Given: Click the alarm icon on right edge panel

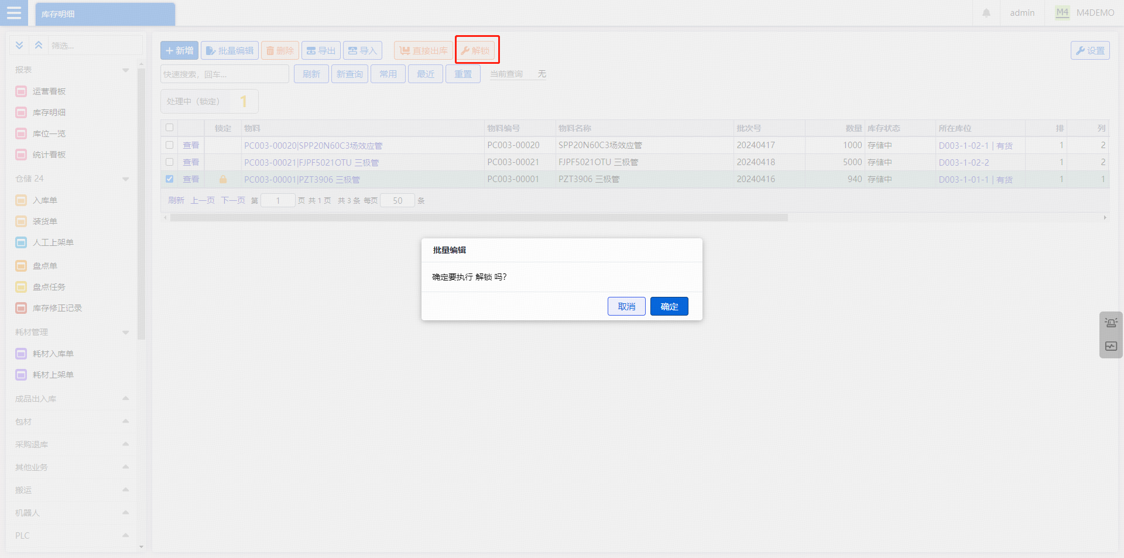Looking at the screenshot, I should tap(1111, 323).
